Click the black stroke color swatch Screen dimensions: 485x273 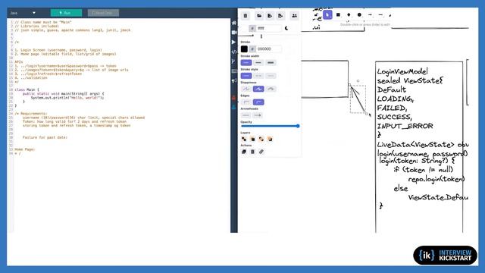tap(244, 49)
